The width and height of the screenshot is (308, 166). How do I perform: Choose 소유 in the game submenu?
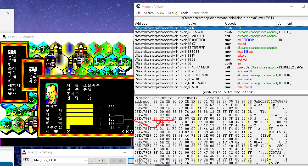33,73
